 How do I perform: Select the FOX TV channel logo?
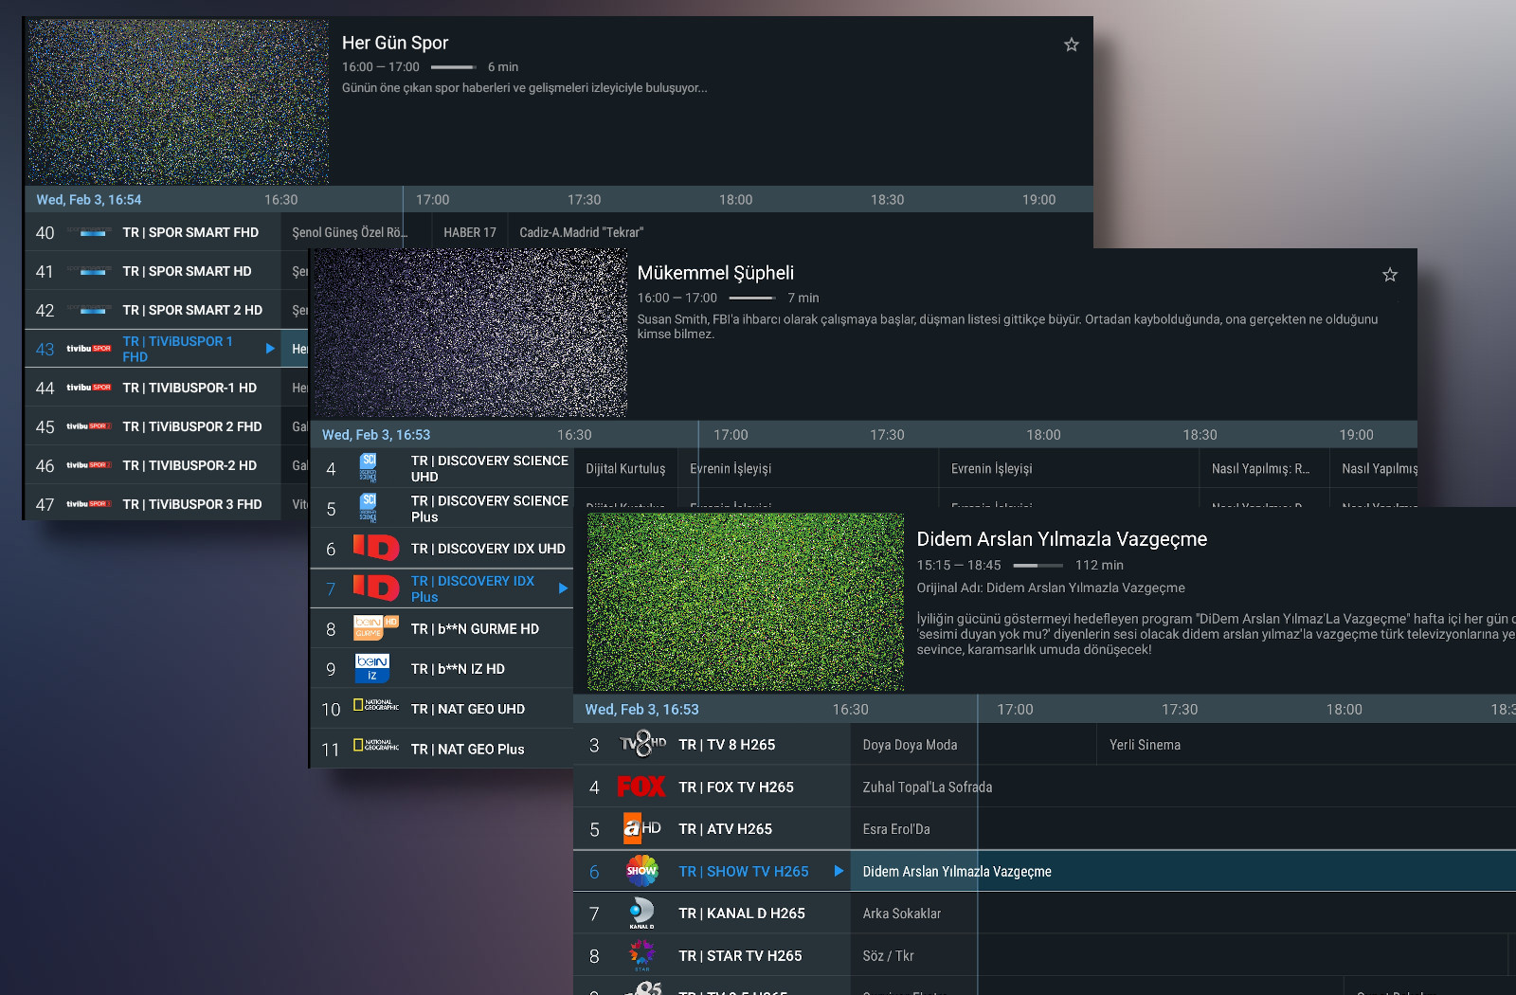[x=641, y=787]
